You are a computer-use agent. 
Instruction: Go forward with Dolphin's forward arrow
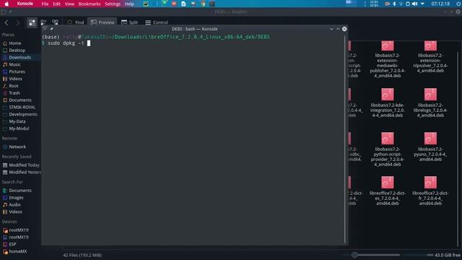pos(17,22)
